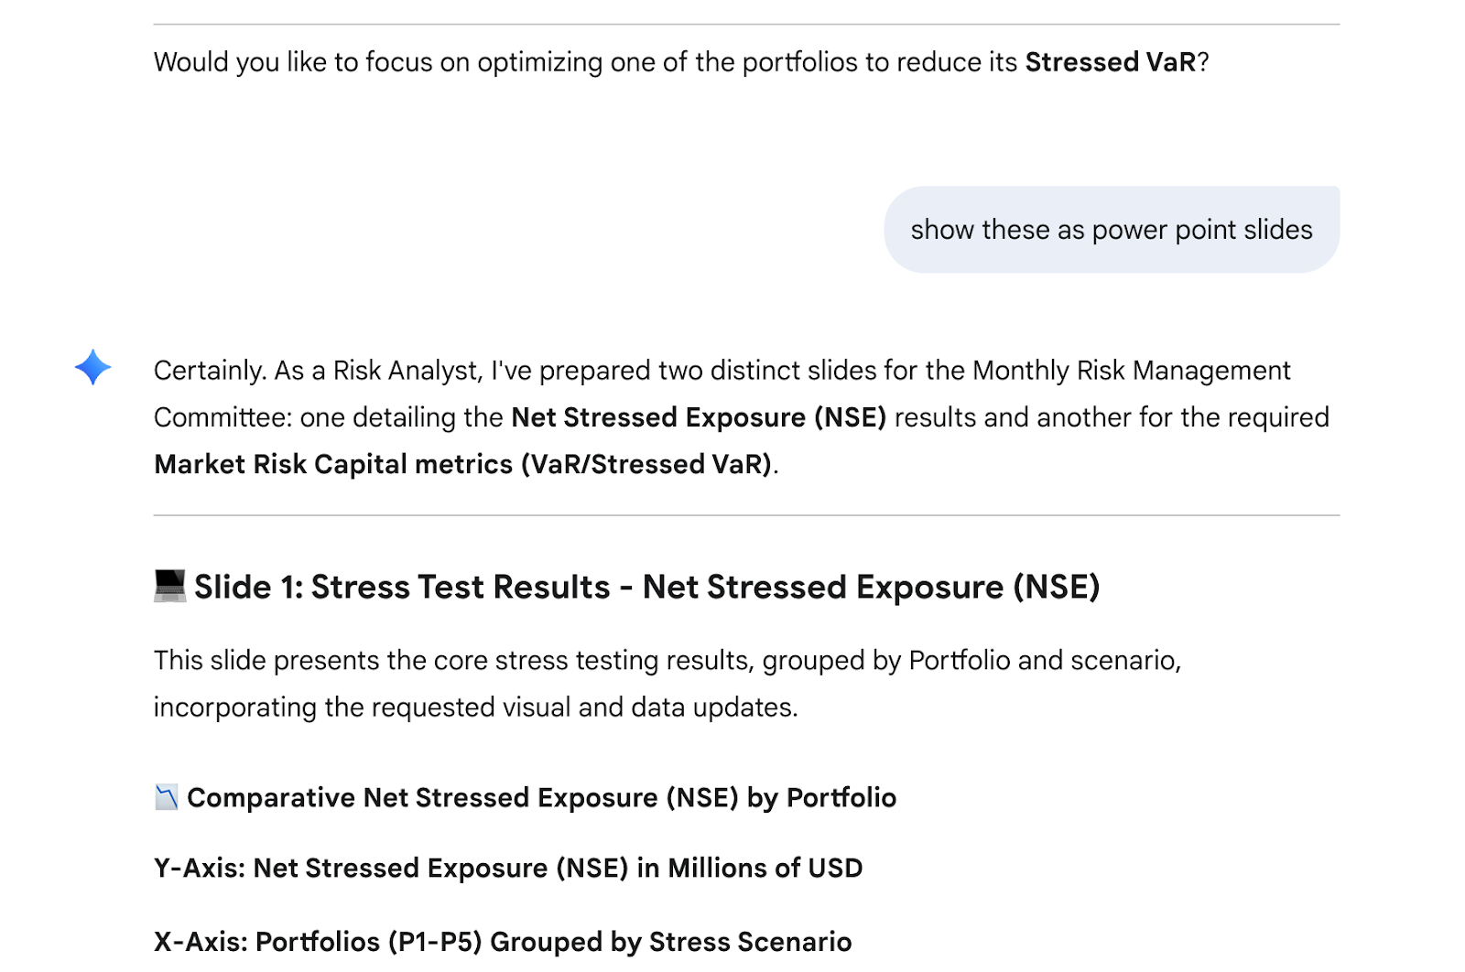Click the word 'Committee:' in response
The image size is (1465, 972).
click(222, 417)
